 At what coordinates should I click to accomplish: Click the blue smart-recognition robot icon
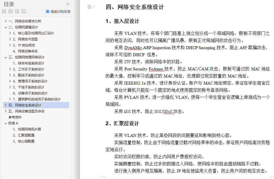pyautogui.click(x=48, y=11)
